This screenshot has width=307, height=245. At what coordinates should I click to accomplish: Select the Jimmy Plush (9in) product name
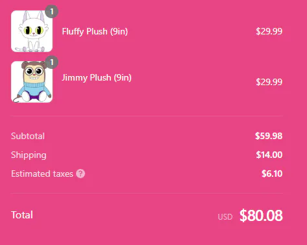[97, 77]
